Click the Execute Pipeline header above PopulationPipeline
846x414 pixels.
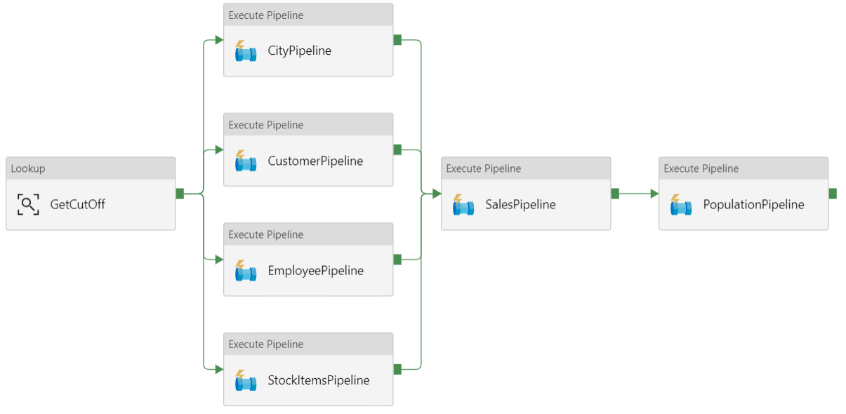coord(743,168)
